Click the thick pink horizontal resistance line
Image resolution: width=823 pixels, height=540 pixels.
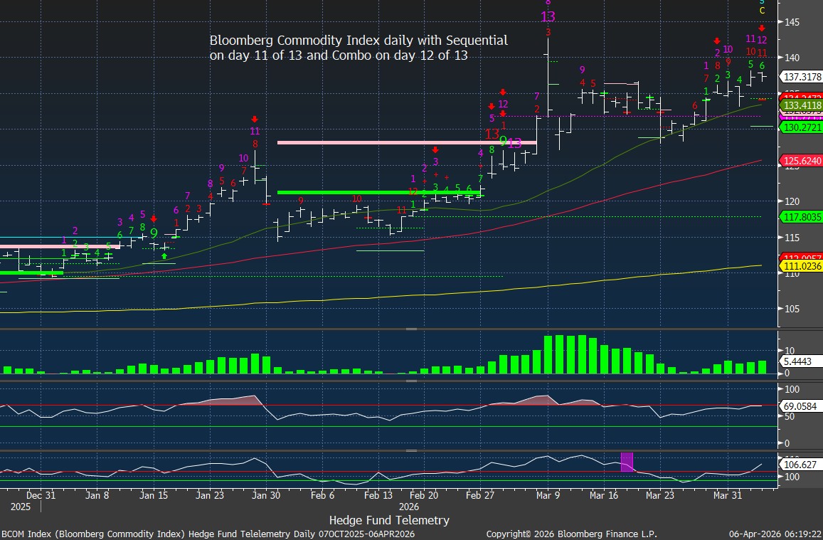405,143
